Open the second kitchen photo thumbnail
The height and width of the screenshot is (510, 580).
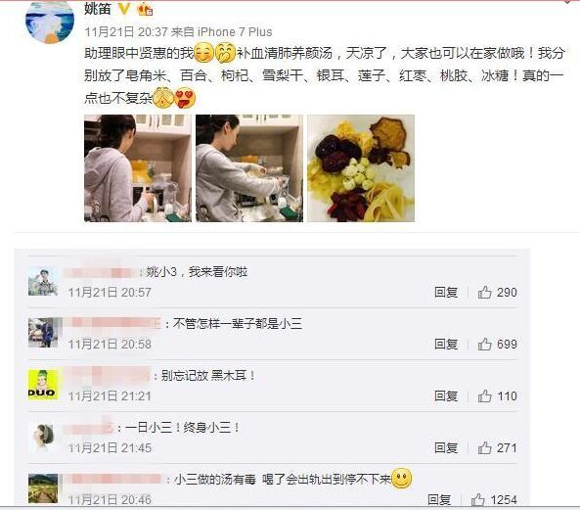coord(249,168)
